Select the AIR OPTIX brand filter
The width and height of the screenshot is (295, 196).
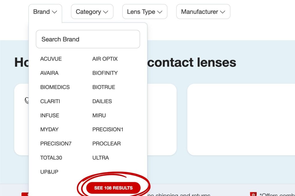point(105,59)
